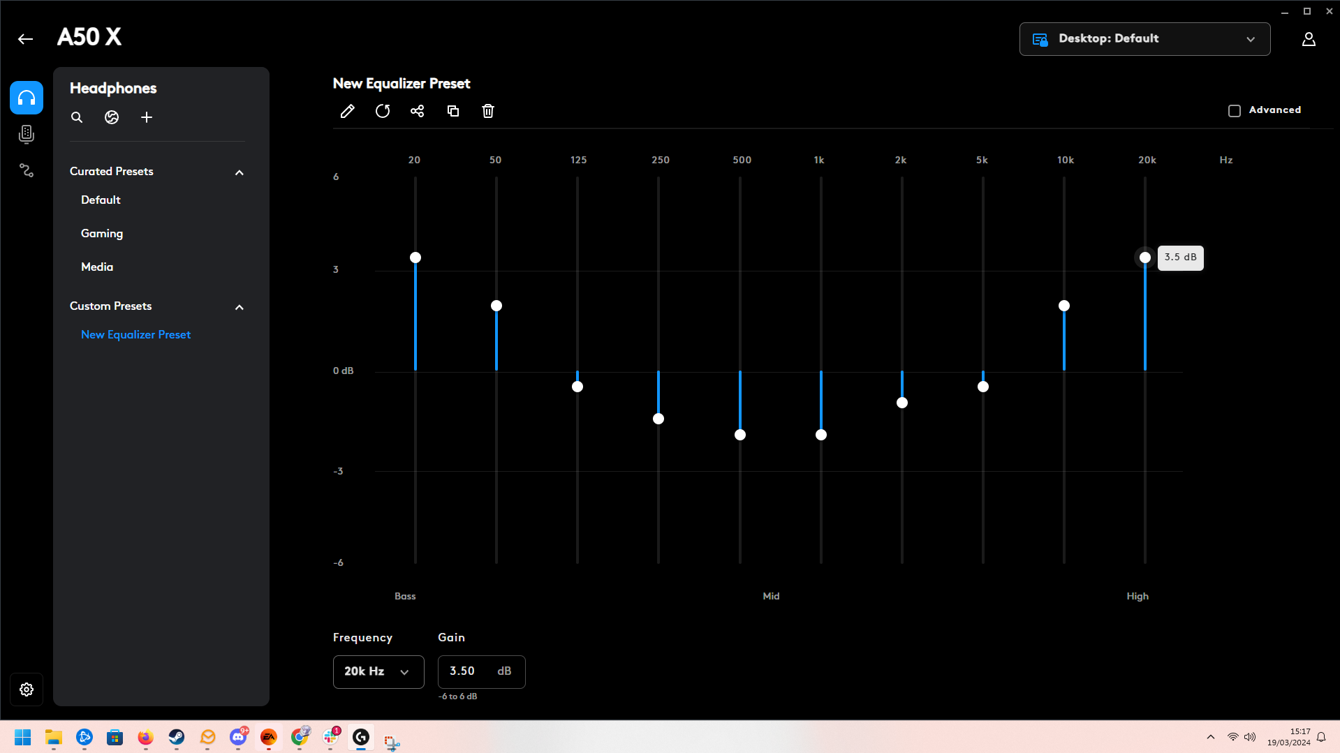The image size is (1340, 753).
Task: Search presets with the magnifier icon
Action: coord(77,117)
